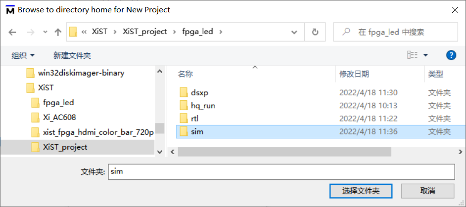The height and width of the screenshot is (207, 466).
Task: Click the 选择文件夹 button
Action: click(361, 191)
